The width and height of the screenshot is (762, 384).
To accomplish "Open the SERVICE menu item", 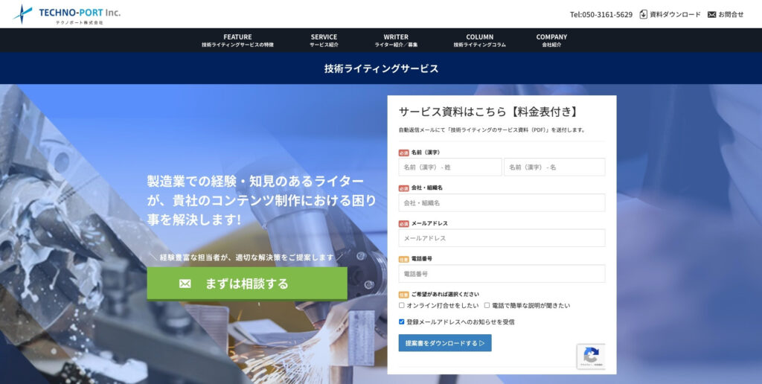I will pyautogui.click(x=324, y=40).
